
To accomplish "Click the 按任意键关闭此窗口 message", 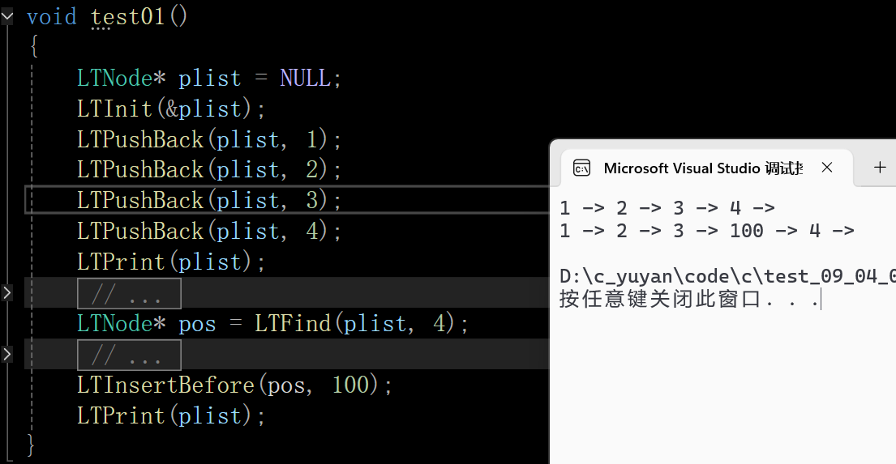I will [x=690, y=299].
